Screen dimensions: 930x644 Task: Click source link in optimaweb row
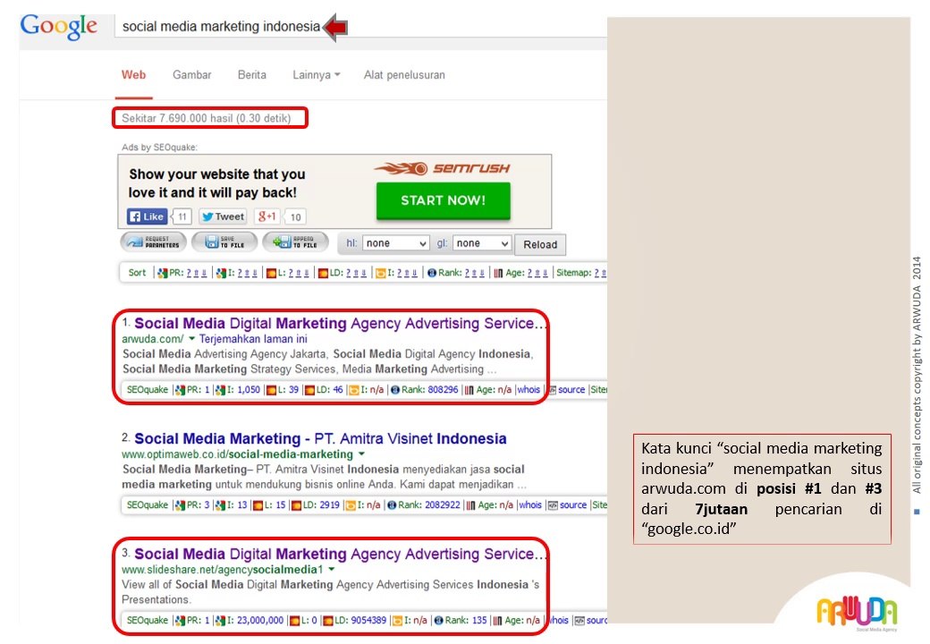click(573, 505)
